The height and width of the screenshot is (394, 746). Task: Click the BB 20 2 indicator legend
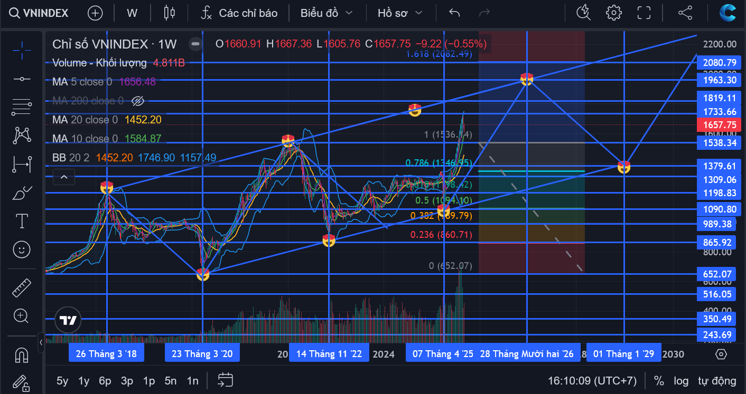pyautogui.click(x=134, y=158)
